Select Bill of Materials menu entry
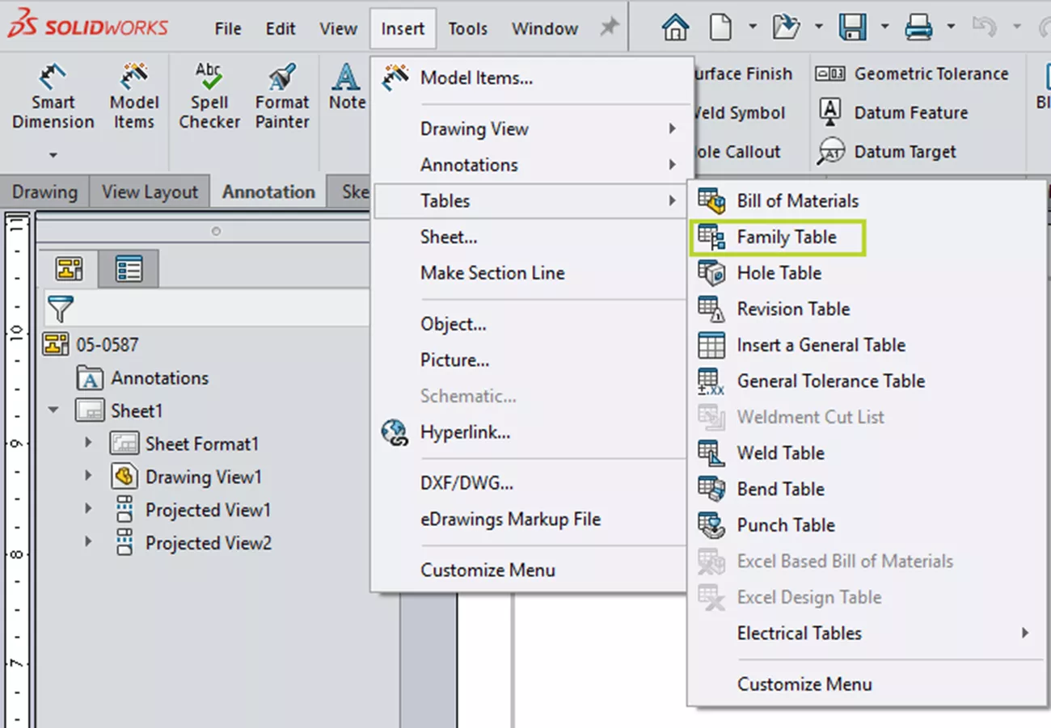 (x=797, y=200)
